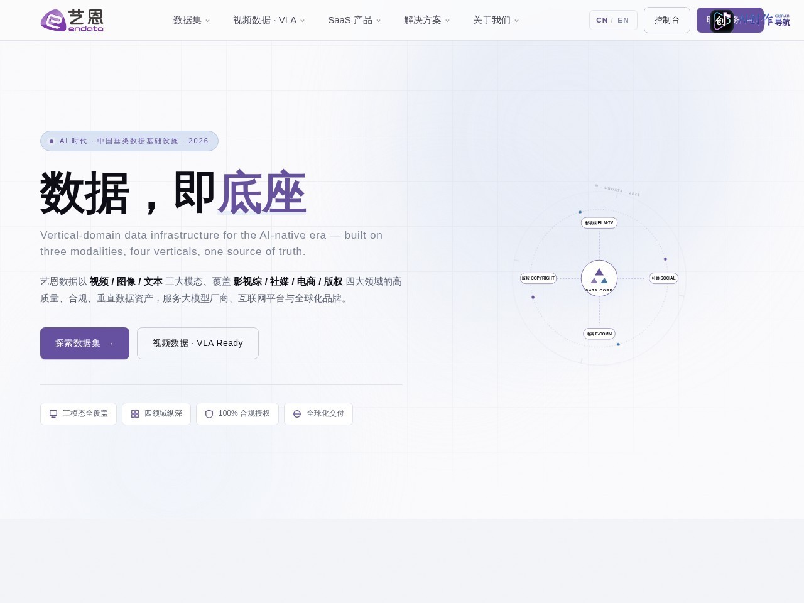
Task: Click the grid icon on 四领域纵深 chip
Action: click(x=135, y=414)
